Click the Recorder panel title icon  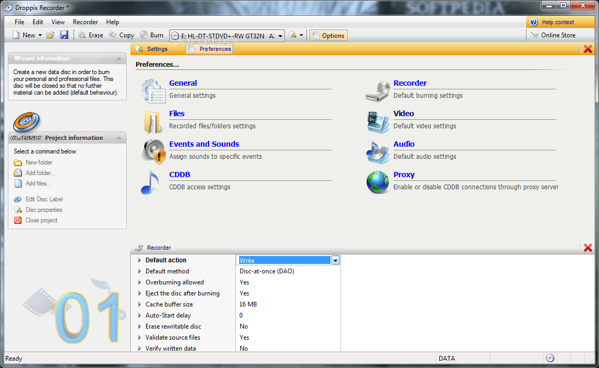point(139,248)
